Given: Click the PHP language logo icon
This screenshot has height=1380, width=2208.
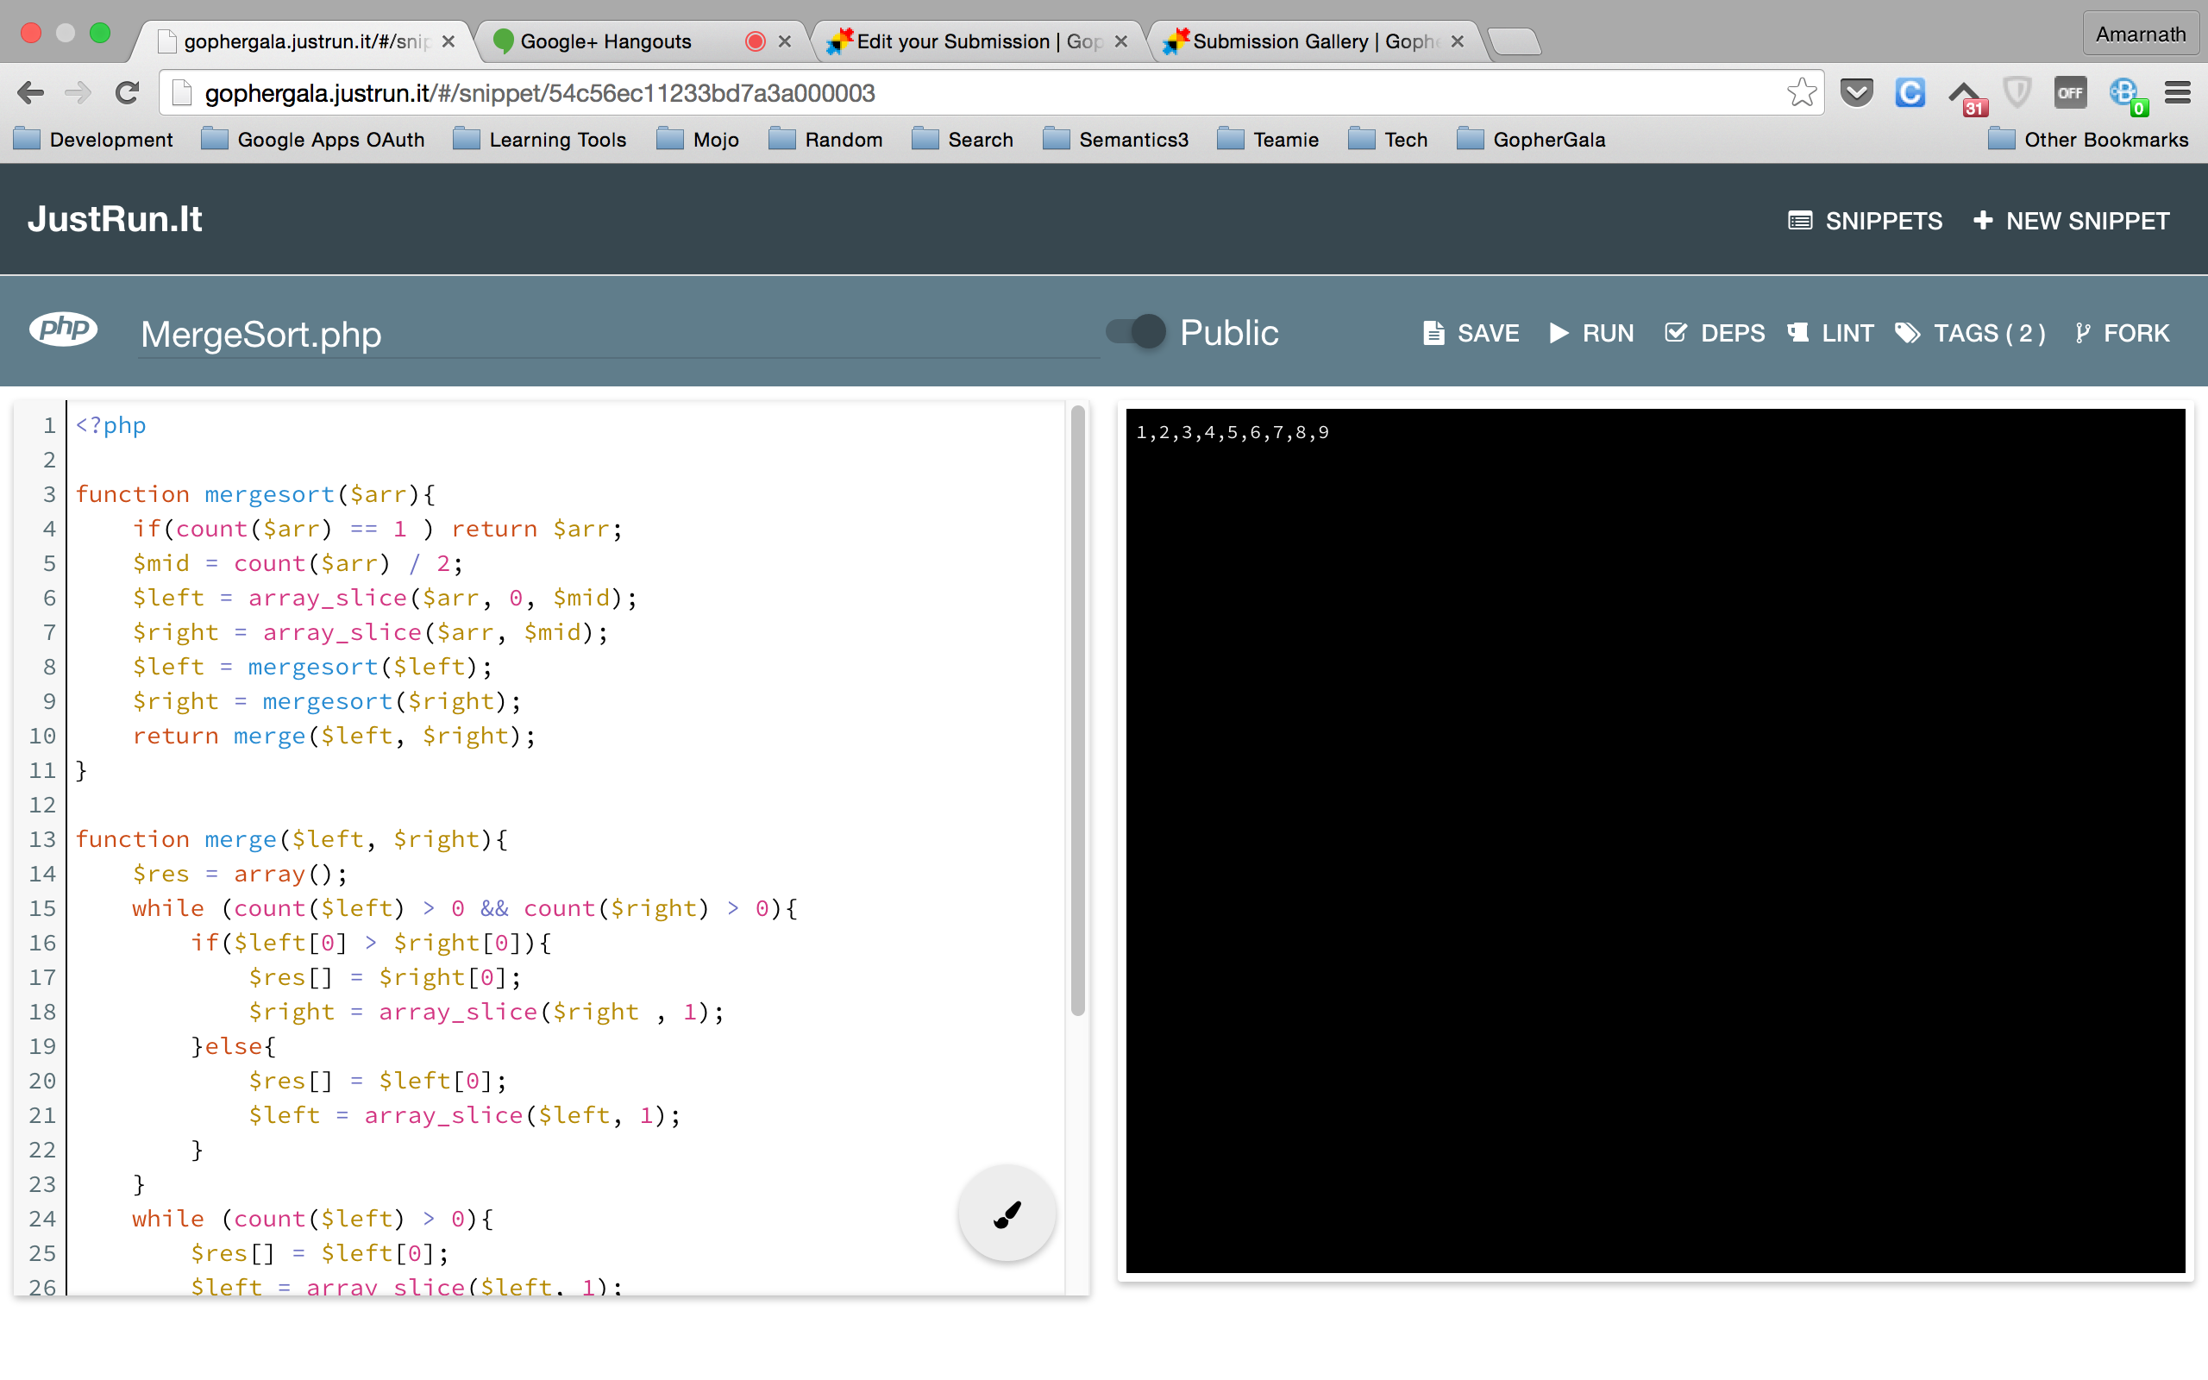Looking at the screenshot, I should click(x=63, y=329).
